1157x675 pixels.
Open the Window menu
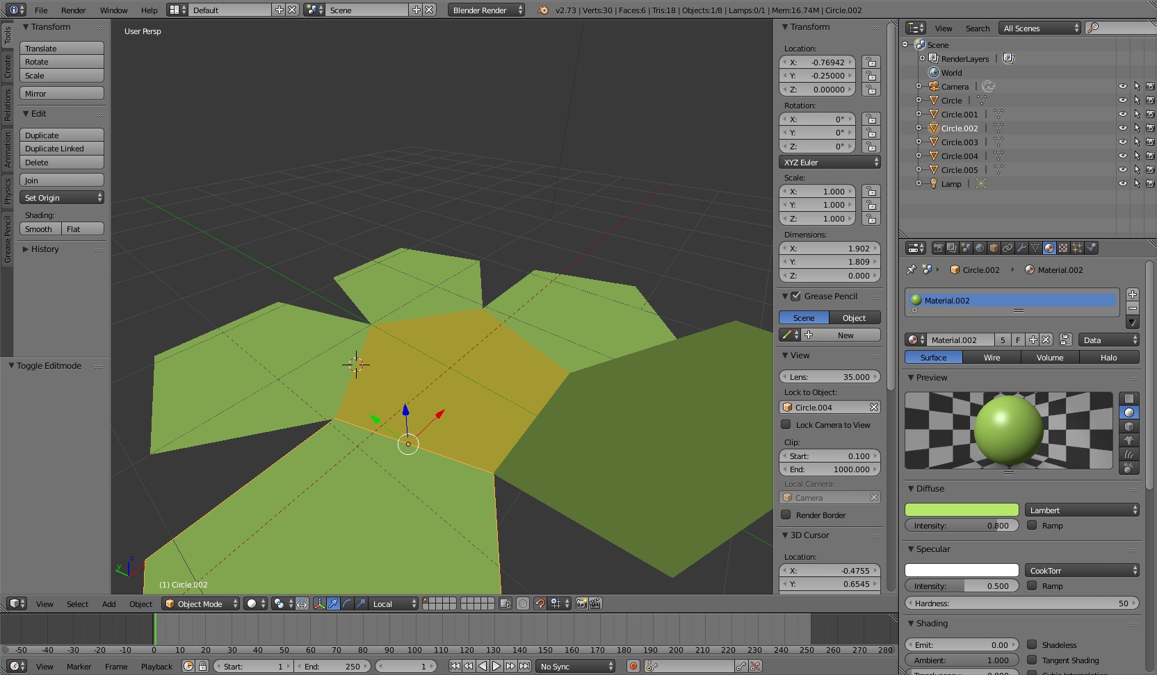click(x=113, y=10)
